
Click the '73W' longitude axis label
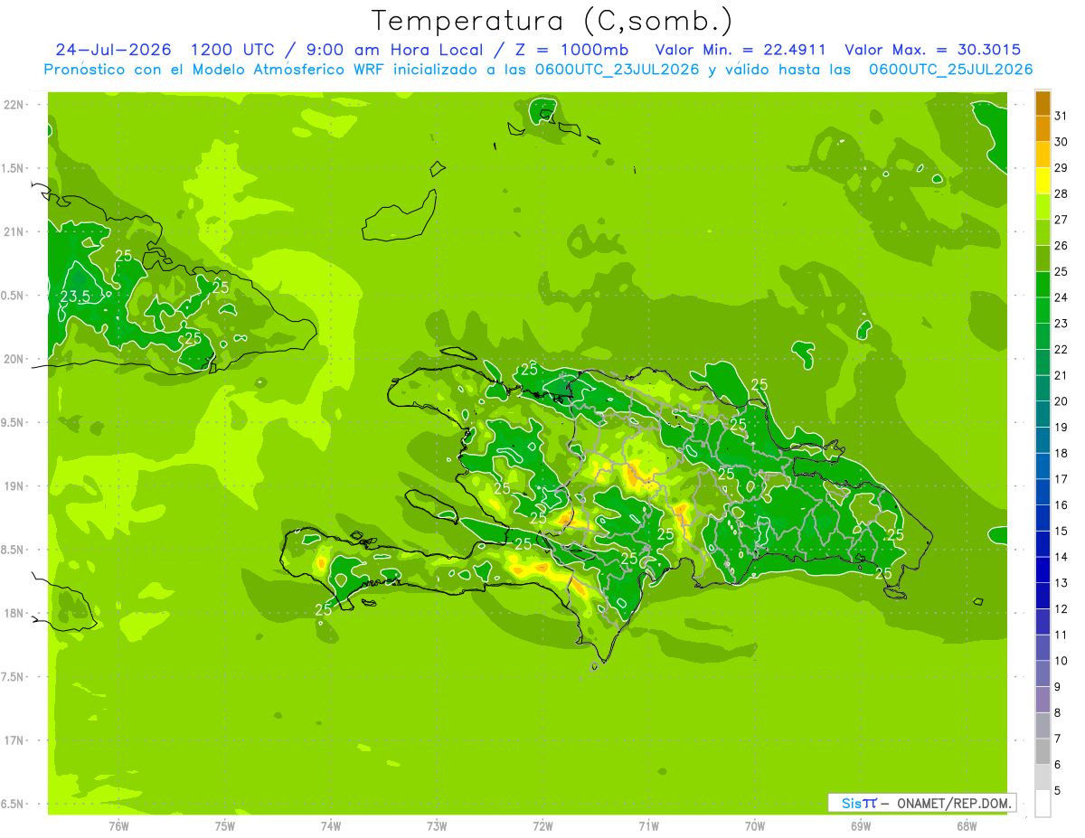[x=437, y=825]
